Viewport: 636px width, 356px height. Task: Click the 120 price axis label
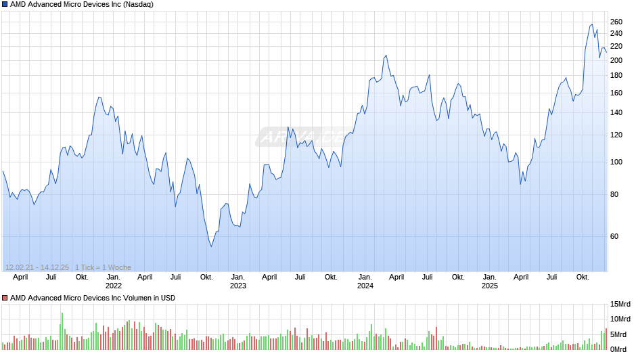click(616, 135)
